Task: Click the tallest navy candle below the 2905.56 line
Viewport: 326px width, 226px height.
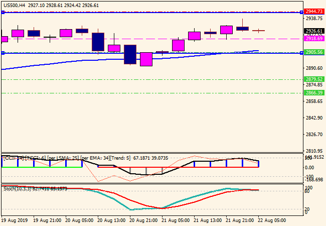Action: pyautogui.click(x=130, y=54)
